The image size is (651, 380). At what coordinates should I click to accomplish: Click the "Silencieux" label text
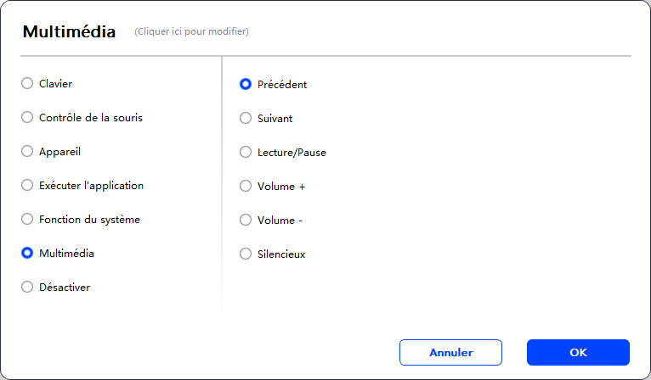(x=281, y=254)
